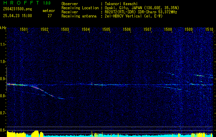Image resolution: width=216 pixels, height=137 pixels.
Task: Click time marker 1502
Action: coord(45,29)
